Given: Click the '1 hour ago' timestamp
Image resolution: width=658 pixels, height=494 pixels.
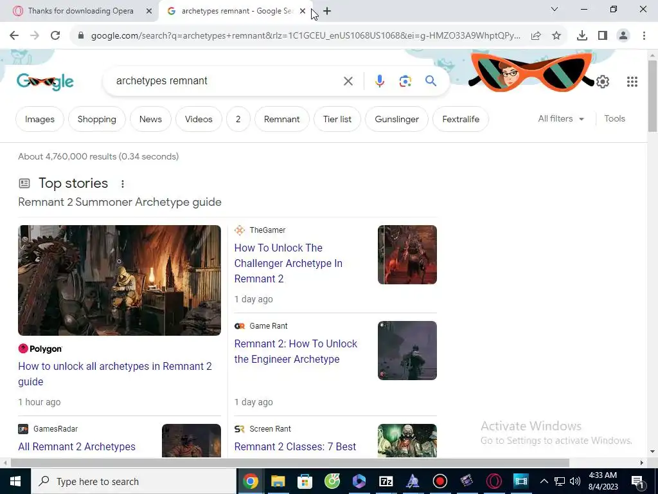Looking at the screenshot, I should click(39, 402).
